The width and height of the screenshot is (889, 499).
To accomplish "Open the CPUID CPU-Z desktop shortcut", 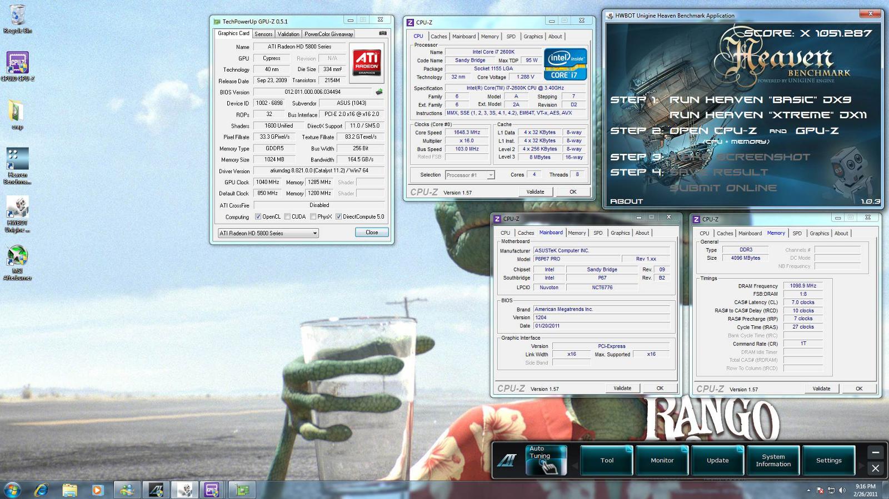I will 17,67.
